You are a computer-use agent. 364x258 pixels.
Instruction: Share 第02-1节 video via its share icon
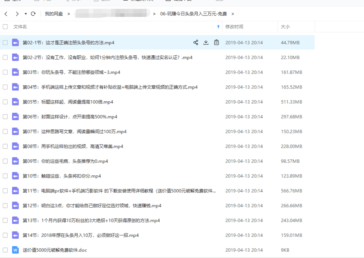pyautogui.click(x=195, y=42)
